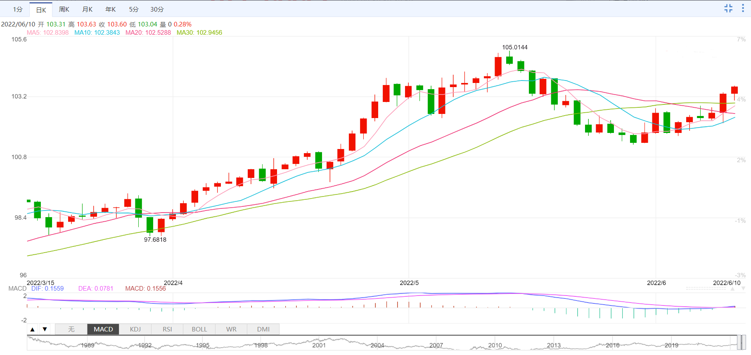Click the 收 103.60 closing price
The width and height of the screenshot is (751, 355).
tap(113, 24)
